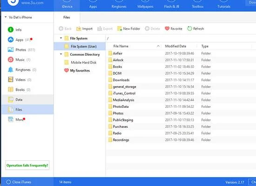Open Videos in the sidebar
This screenshot has height=186, width=256.
(x=20, y=80)
